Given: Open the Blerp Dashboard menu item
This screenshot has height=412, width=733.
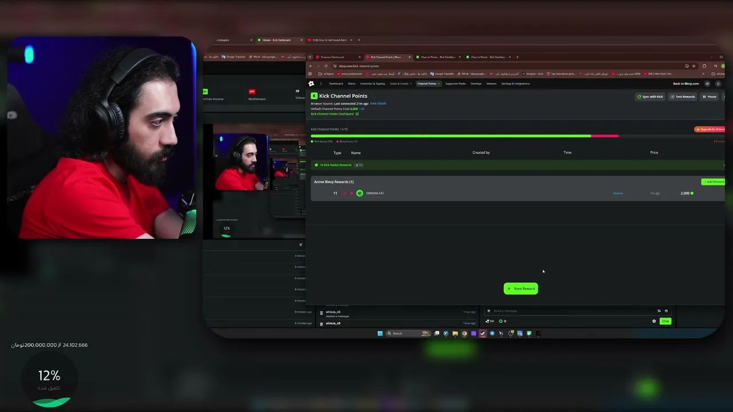Looking at the screenshot, I should [x=336, y=84].
